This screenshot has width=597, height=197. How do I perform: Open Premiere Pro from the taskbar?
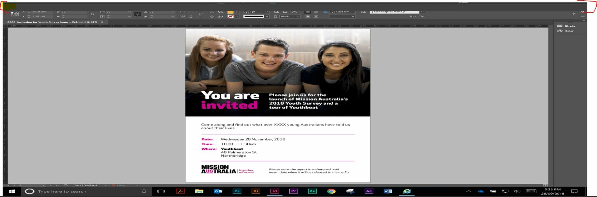[293, 191]
